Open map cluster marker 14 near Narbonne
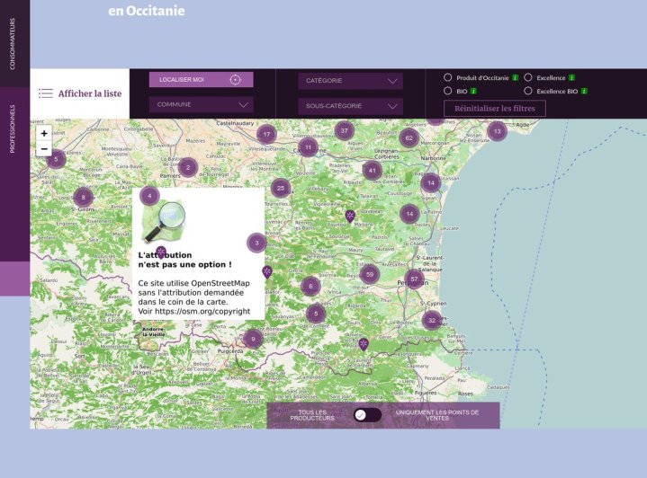The width and height of the screenshot is (647, 478). 431,182
